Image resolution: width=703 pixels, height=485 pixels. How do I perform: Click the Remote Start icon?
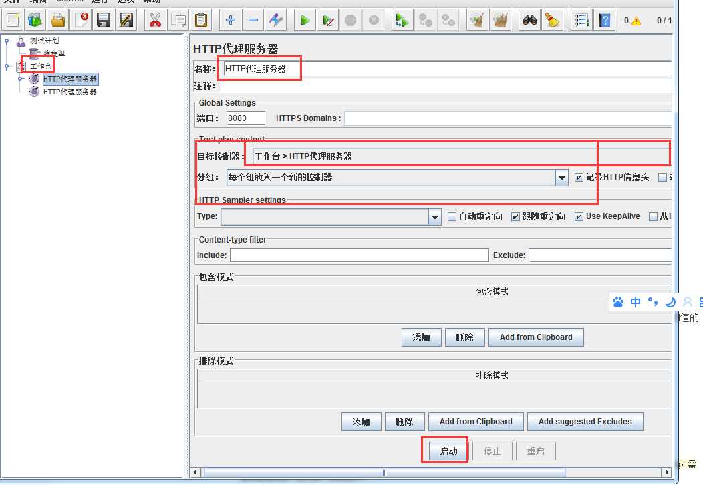[x=402, y=20]
